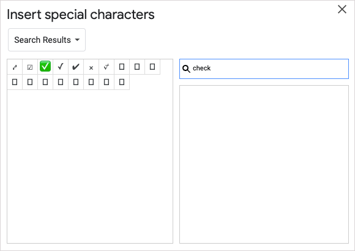Focus the search box containing "check"

[x=264, y=69]
